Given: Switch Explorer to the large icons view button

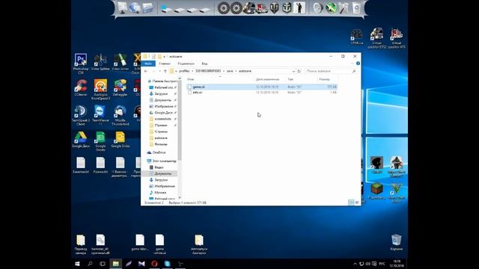Looking at the screenshot, I should [x=357, y=202].
